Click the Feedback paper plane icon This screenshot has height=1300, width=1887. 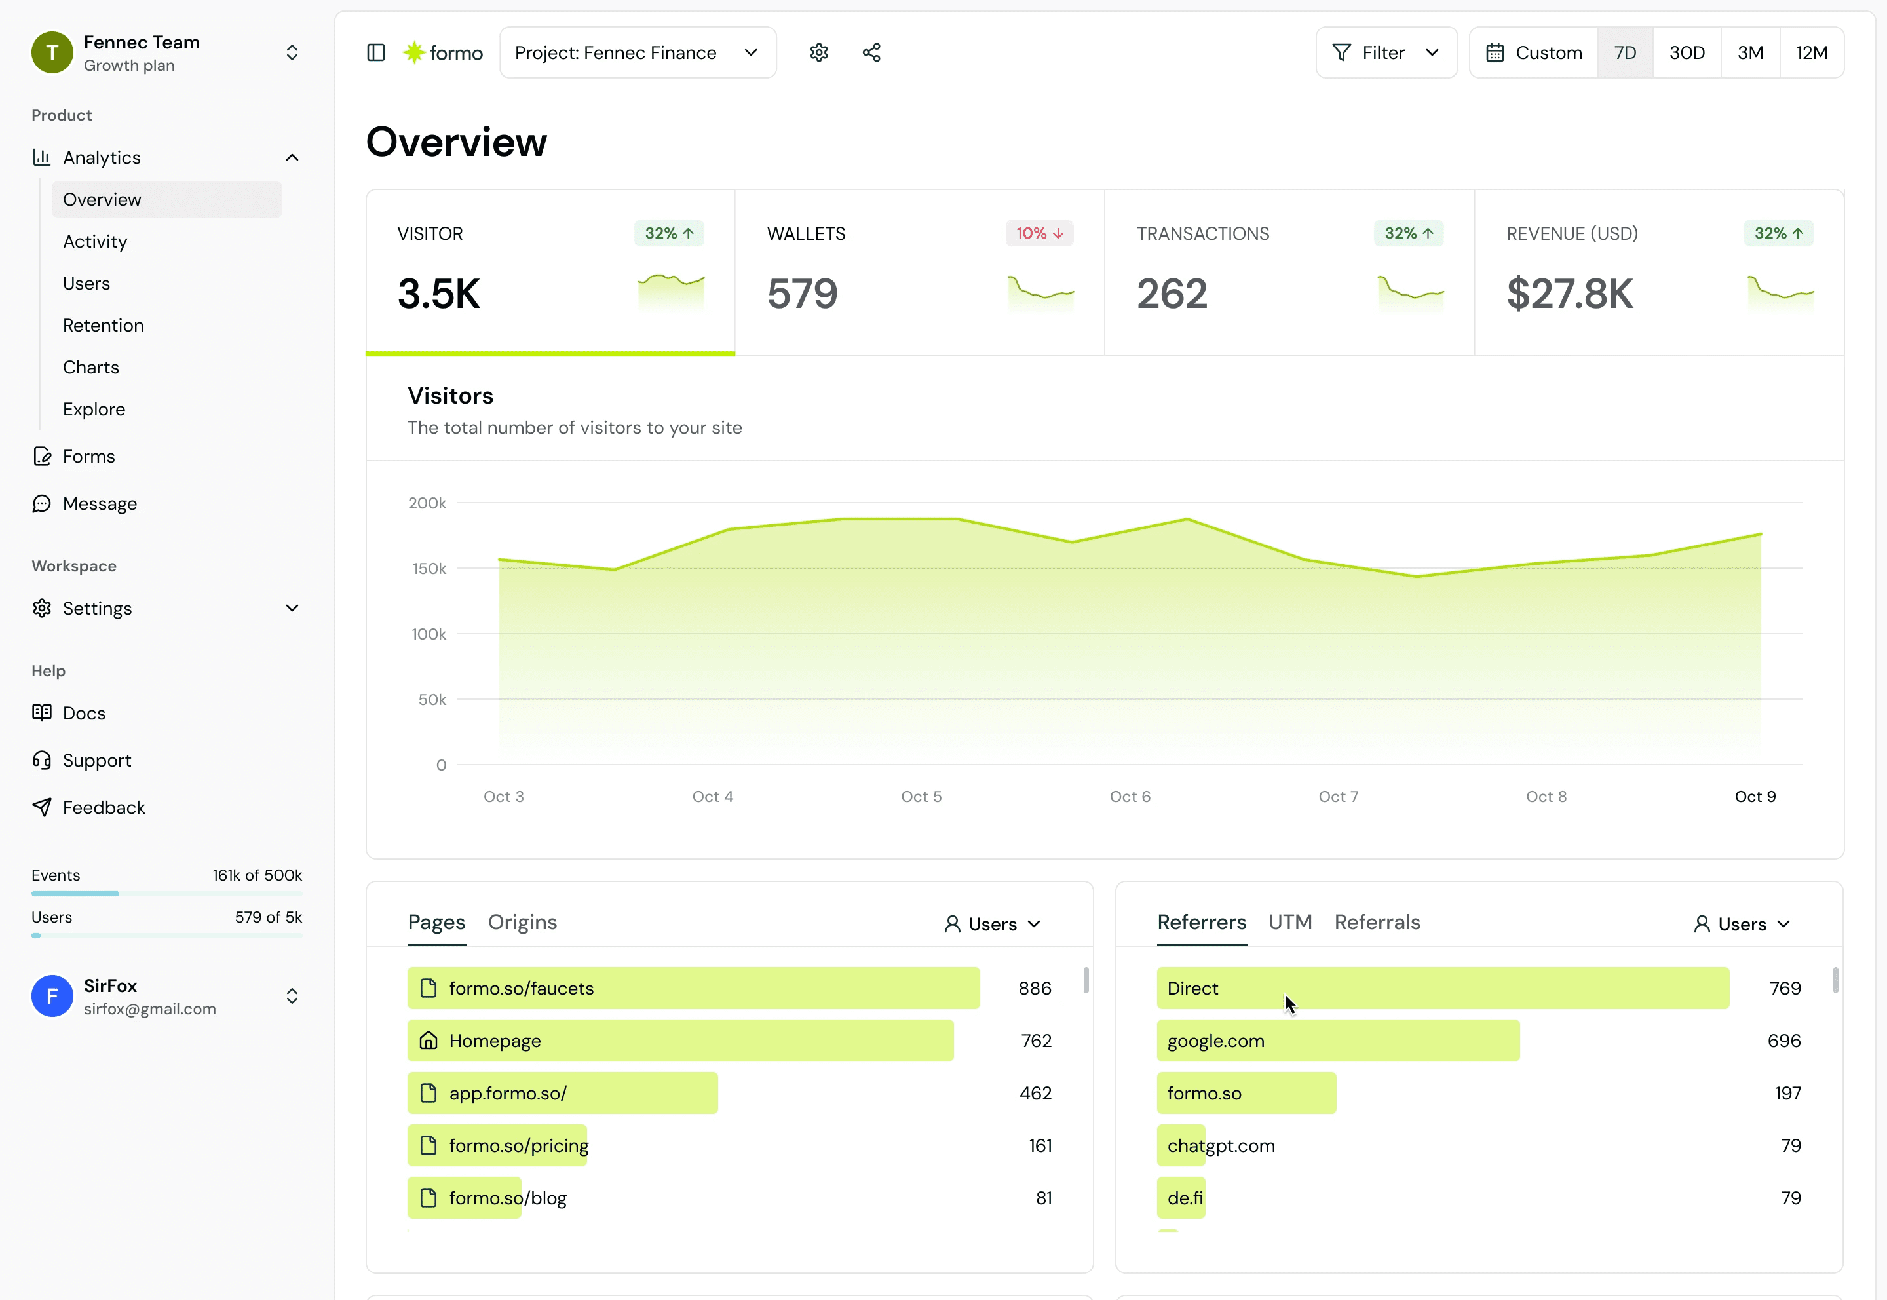[41, 807]
